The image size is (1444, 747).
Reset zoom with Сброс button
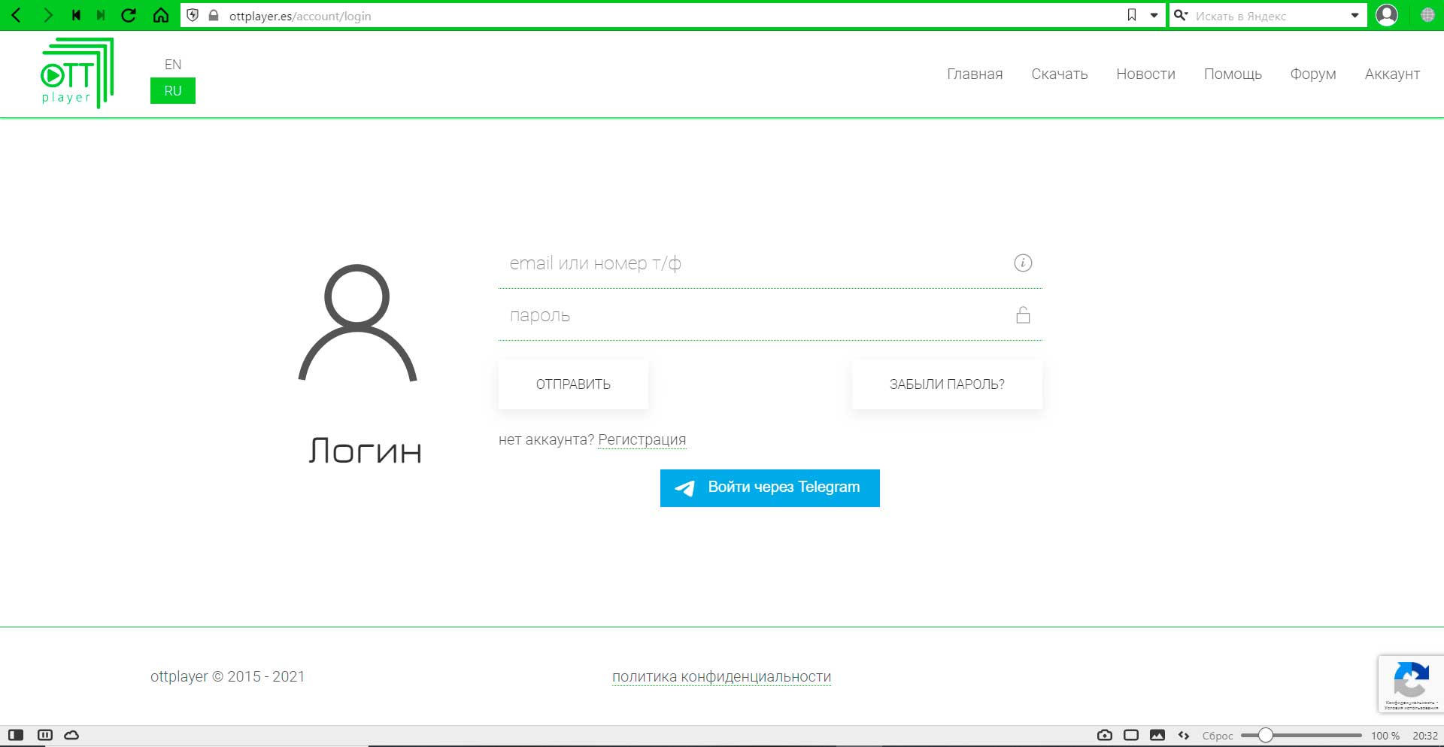point(1218,736)
